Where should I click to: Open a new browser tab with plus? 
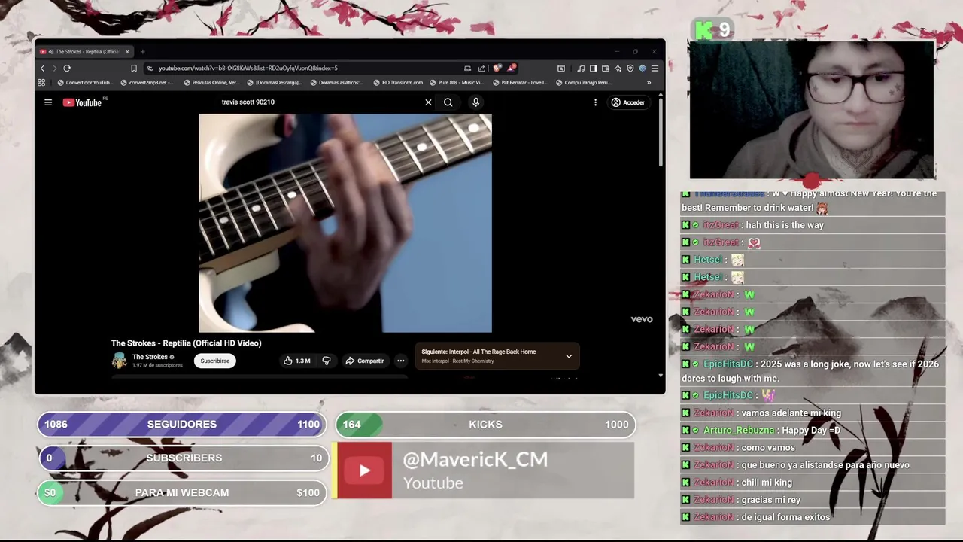(x=142, y=52)
